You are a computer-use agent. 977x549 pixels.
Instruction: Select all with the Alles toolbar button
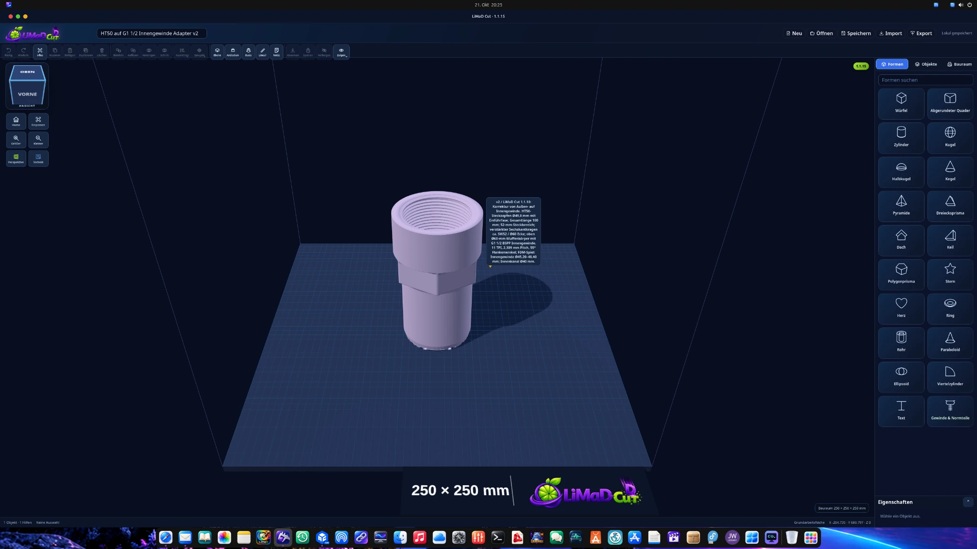click(40, 51)
